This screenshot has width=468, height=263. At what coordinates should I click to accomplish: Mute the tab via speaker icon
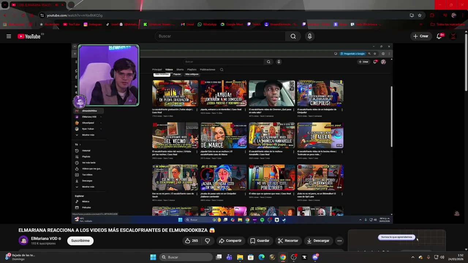[x=57, y=5]
